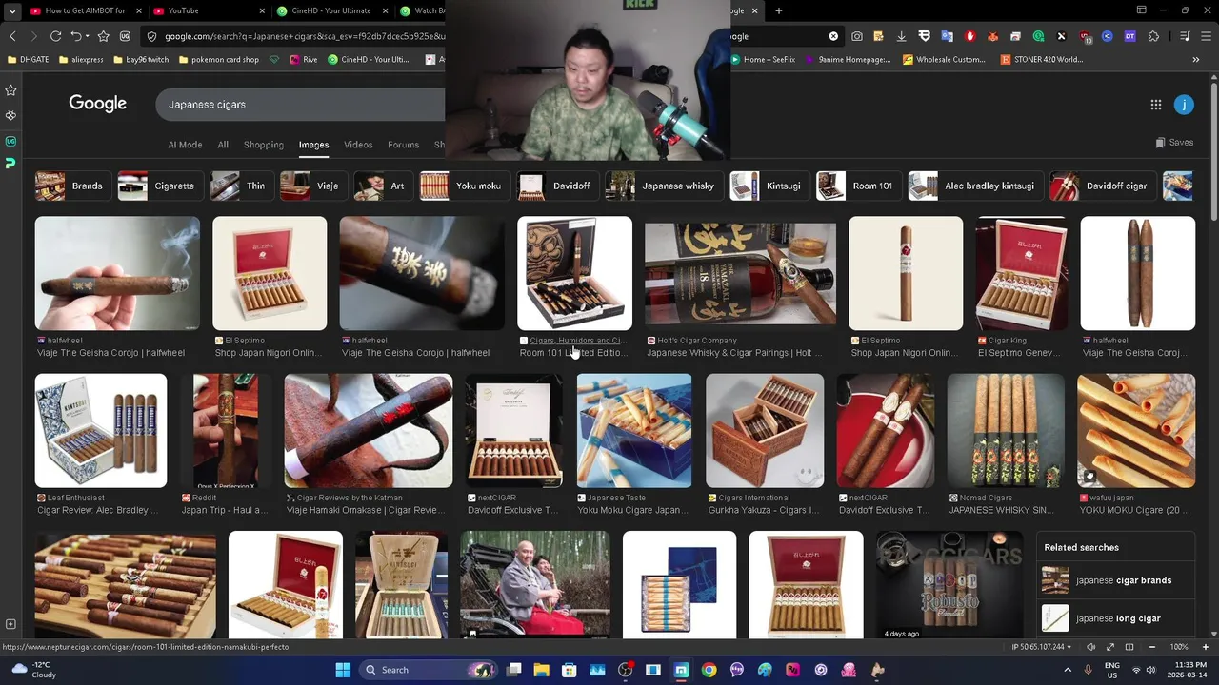Filter images by Brands chip
This screenshot has width=1219, height=685.
73,186
